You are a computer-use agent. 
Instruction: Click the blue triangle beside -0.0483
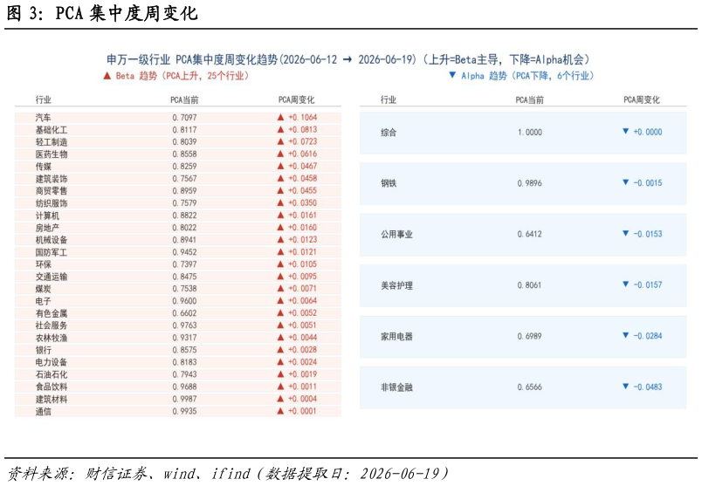point(626,387)
